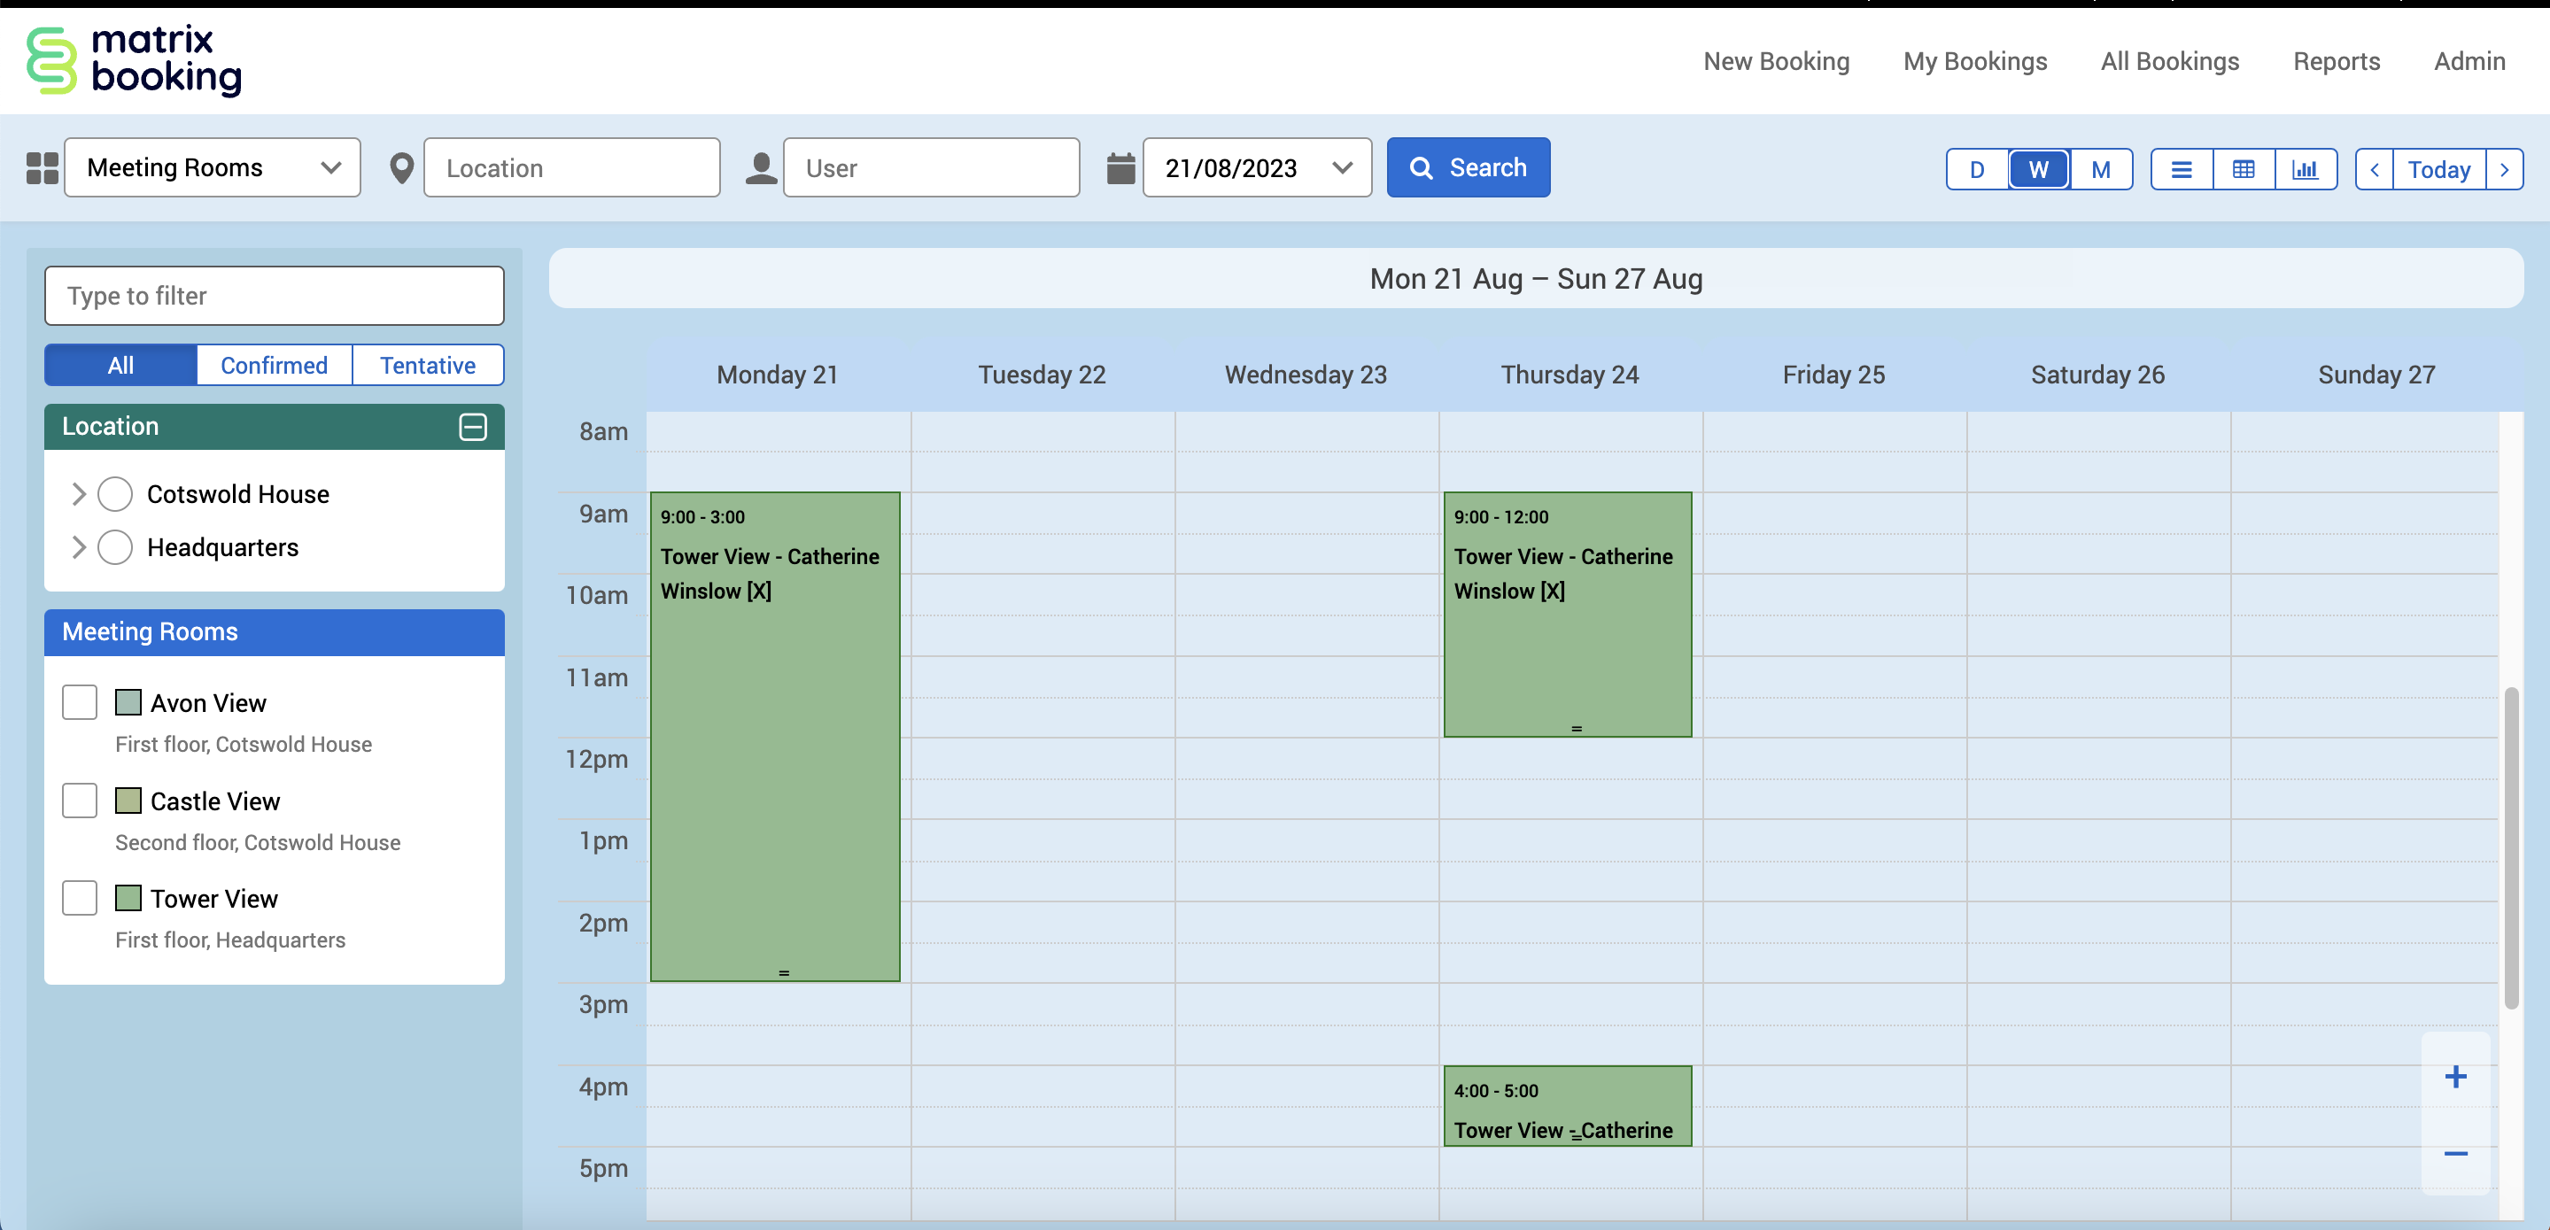Switch to Confirmed filter tab
Screen dimensions: 2550x1230
coord(275,365)
